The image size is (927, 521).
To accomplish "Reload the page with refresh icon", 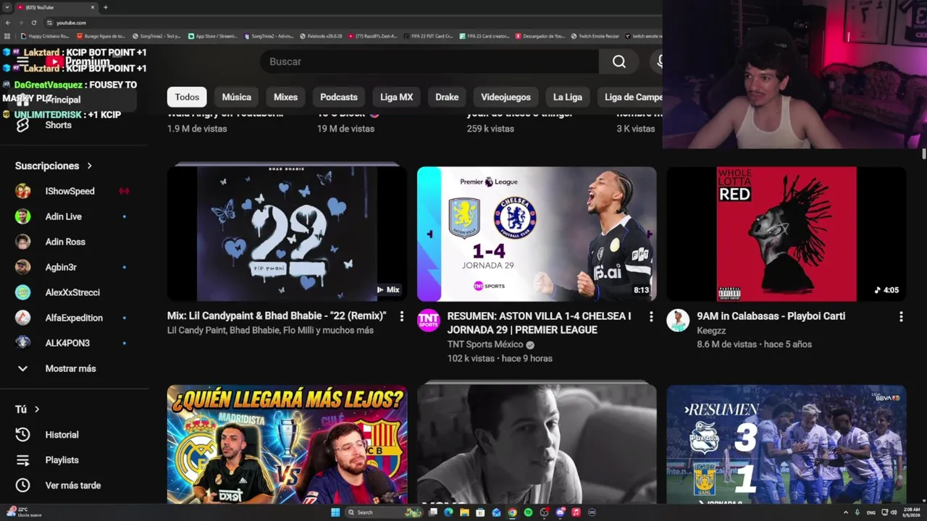I will click(33, 22).
